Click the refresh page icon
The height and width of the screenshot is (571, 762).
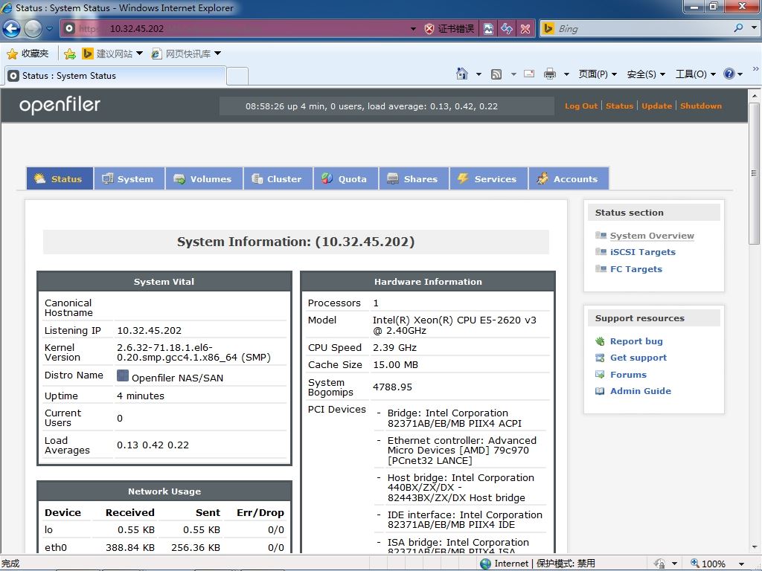[x=506, y=29]
